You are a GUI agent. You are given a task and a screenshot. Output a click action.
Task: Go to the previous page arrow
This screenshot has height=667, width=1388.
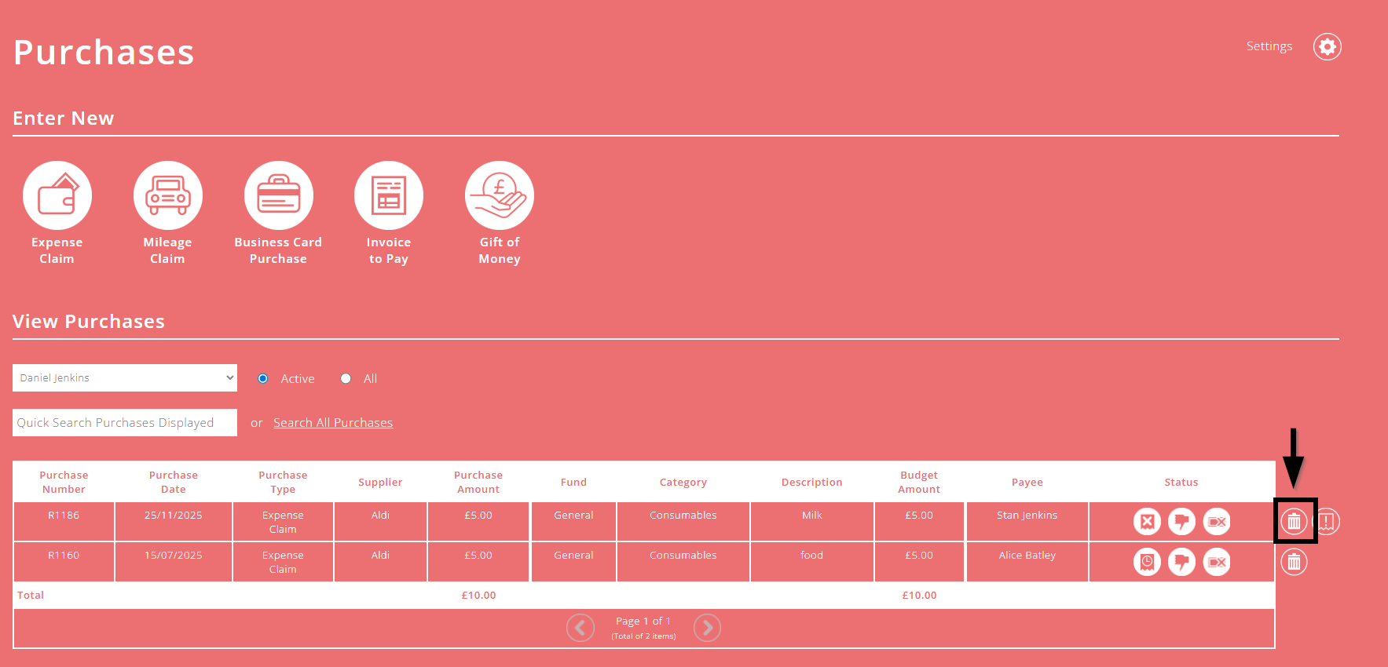[x=580, y=628]
